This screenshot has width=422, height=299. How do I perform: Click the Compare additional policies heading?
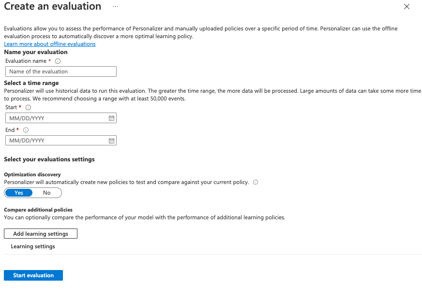point(38,210)
